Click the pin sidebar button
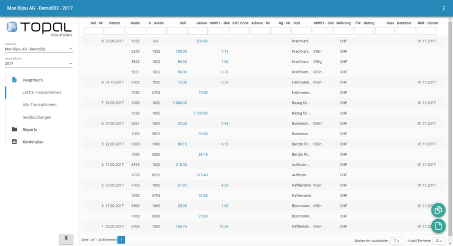The height and width of the screenshot is (246, 453). pyautogui.click(x=66, y=239)
